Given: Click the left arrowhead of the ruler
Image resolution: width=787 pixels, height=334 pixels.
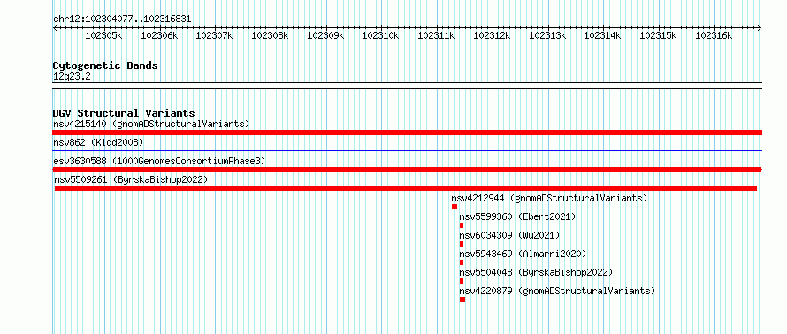Looking at the screenshot, I should pos(55,27).
